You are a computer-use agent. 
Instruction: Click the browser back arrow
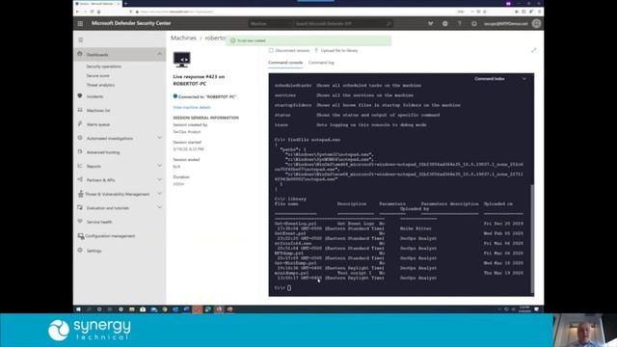(78, 12)
